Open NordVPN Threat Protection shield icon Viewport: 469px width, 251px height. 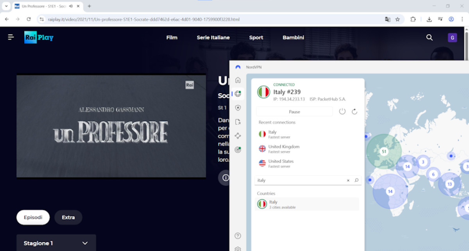click(238, 108)
